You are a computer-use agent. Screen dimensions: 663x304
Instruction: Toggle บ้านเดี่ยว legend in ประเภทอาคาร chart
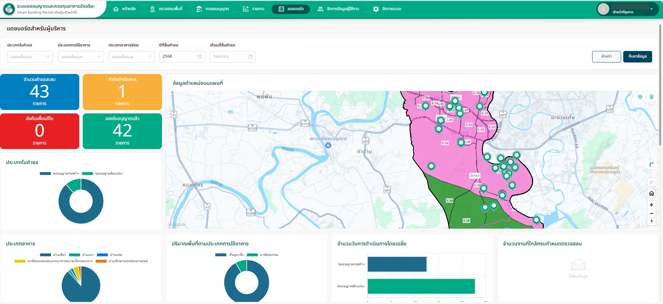(53, 255)
